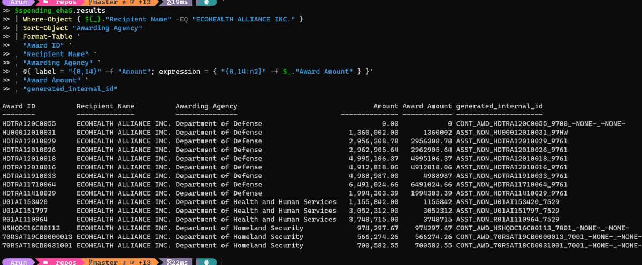642x265 pixels.
Task: Click award ID HDTRA12010026
Action: pyautogui.click(x=29, y=150)
